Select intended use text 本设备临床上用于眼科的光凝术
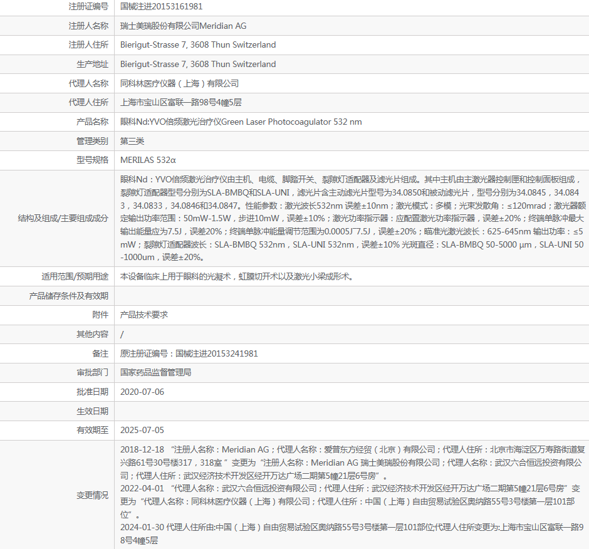The image size is (589, 549). click(x=175, y=276)
